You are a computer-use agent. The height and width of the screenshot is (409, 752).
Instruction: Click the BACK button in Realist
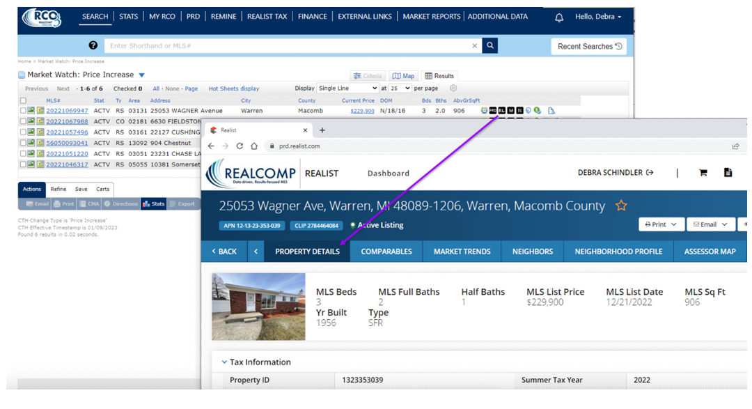[x=224, y=252]
